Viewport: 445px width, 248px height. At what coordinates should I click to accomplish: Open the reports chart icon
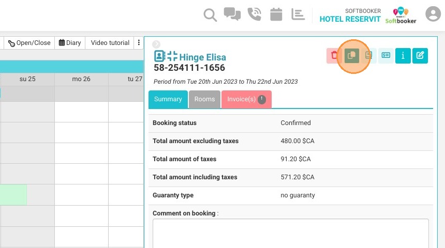298,14
